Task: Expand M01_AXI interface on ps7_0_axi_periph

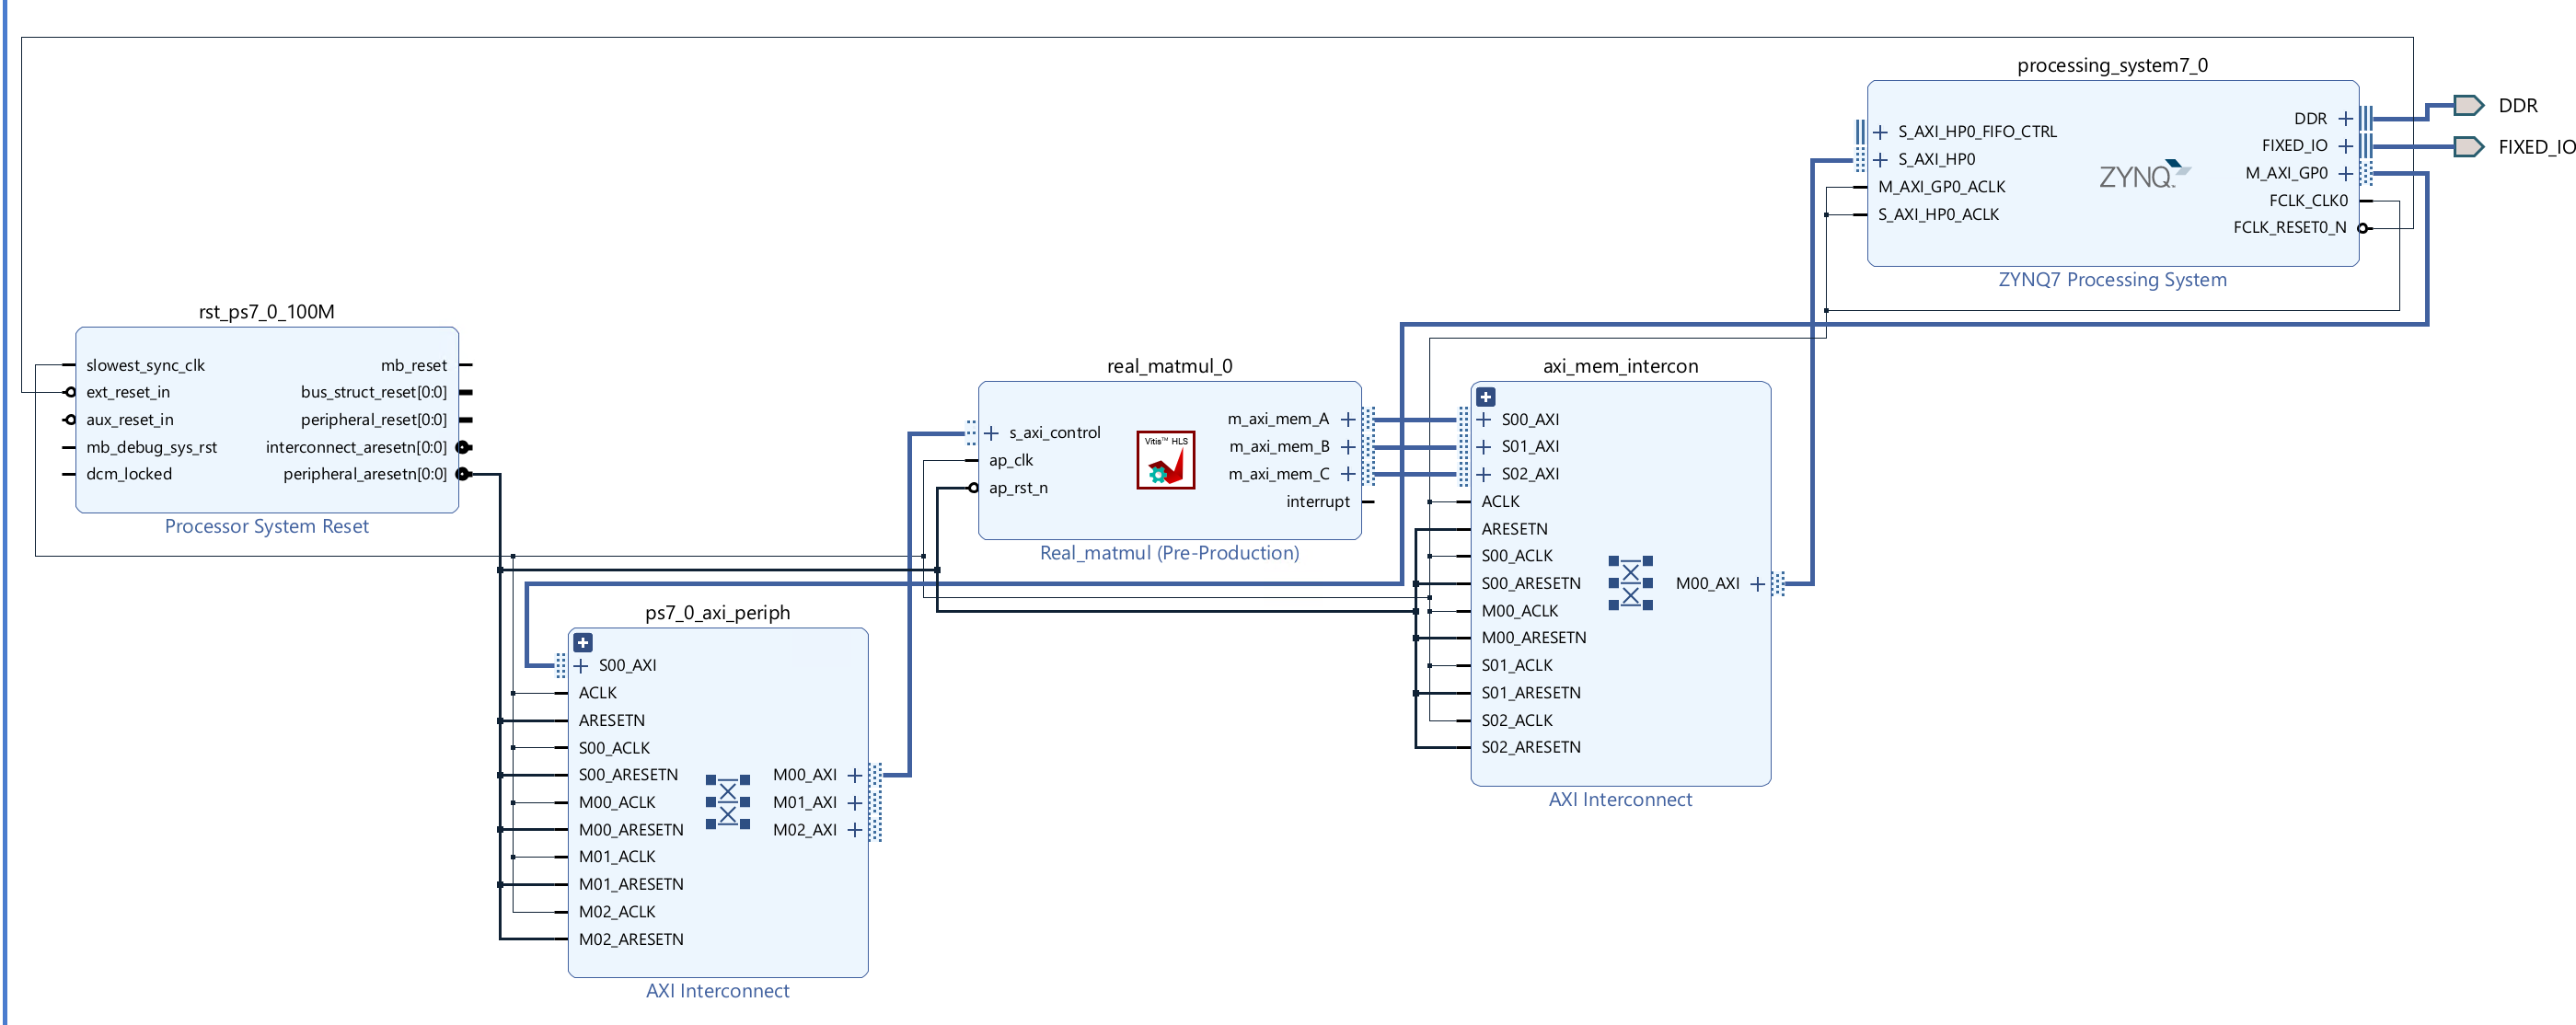Action: pos(855,803)
